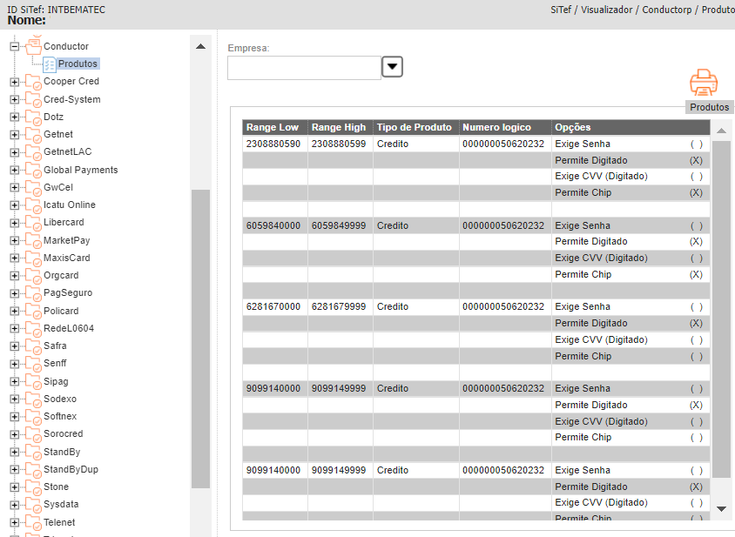The width and height of the screenshot is (735, 537).
Task: Click the orange printer icon
Action: tap(703, 83)
